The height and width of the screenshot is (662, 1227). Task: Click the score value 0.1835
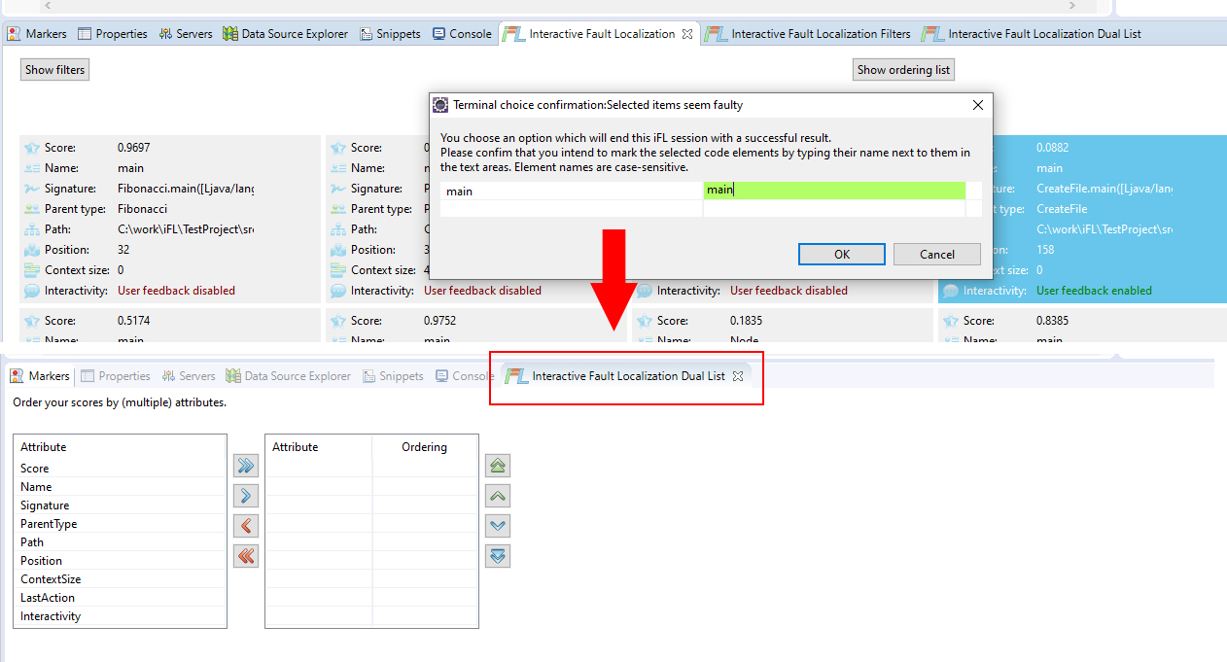[747, 321]
